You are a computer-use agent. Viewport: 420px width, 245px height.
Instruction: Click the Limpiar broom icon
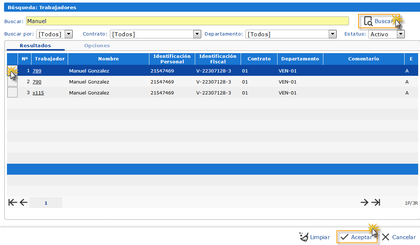click(304, 237)
